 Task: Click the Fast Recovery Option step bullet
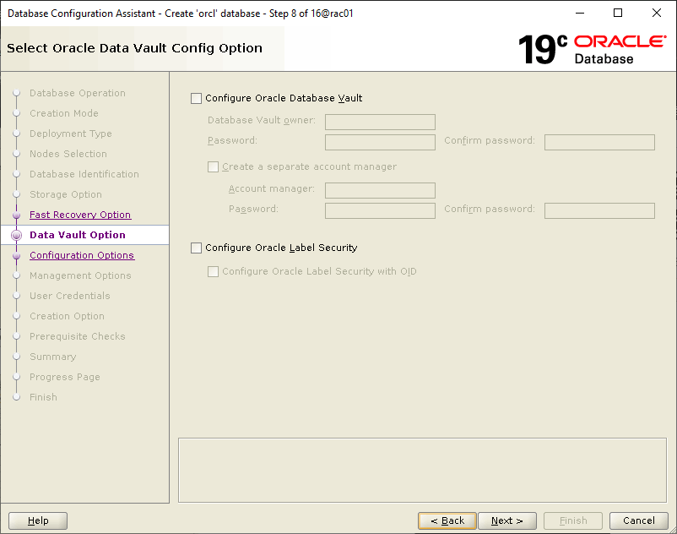pyautogui.click(x=15, y=215)
